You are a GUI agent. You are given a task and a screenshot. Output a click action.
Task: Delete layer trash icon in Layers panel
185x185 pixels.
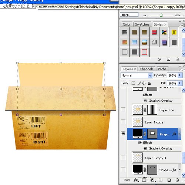click(177, 180)
